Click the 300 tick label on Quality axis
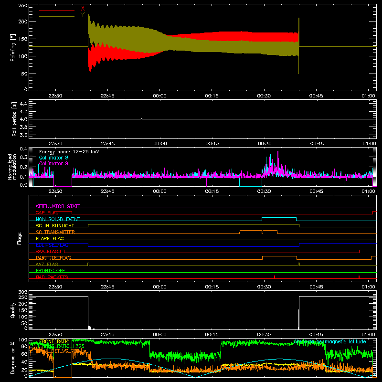Viewport: 382px width, 382px height. point(22,292)
